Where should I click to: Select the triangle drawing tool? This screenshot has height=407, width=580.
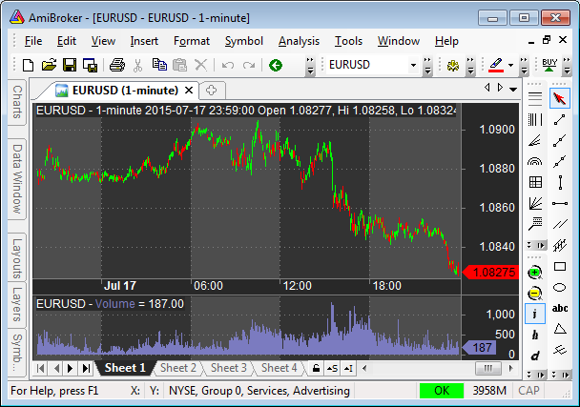[560, 329]
